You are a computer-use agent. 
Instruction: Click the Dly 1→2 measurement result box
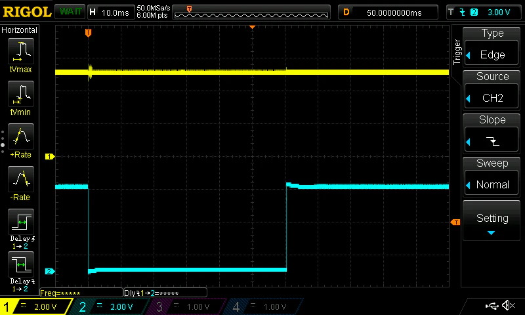(165, 293)
